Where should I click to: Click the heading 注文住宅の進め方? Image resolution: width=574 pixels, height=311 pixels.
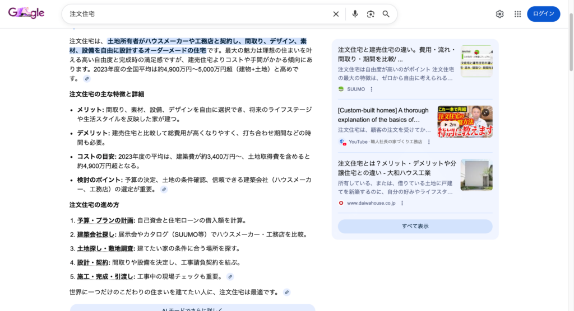click(x=94, y=205)
